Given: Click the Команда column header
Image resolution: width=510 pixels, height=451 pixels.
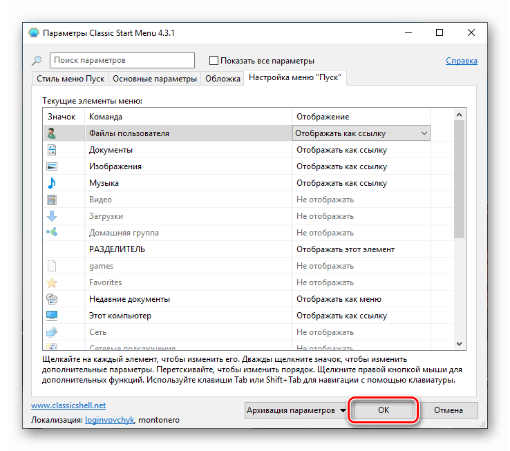Looking at the screenshot, I should pos(189,117).
